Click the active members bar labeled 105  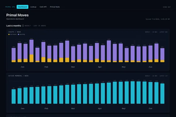pyautogui.click(x=19, y=96)
